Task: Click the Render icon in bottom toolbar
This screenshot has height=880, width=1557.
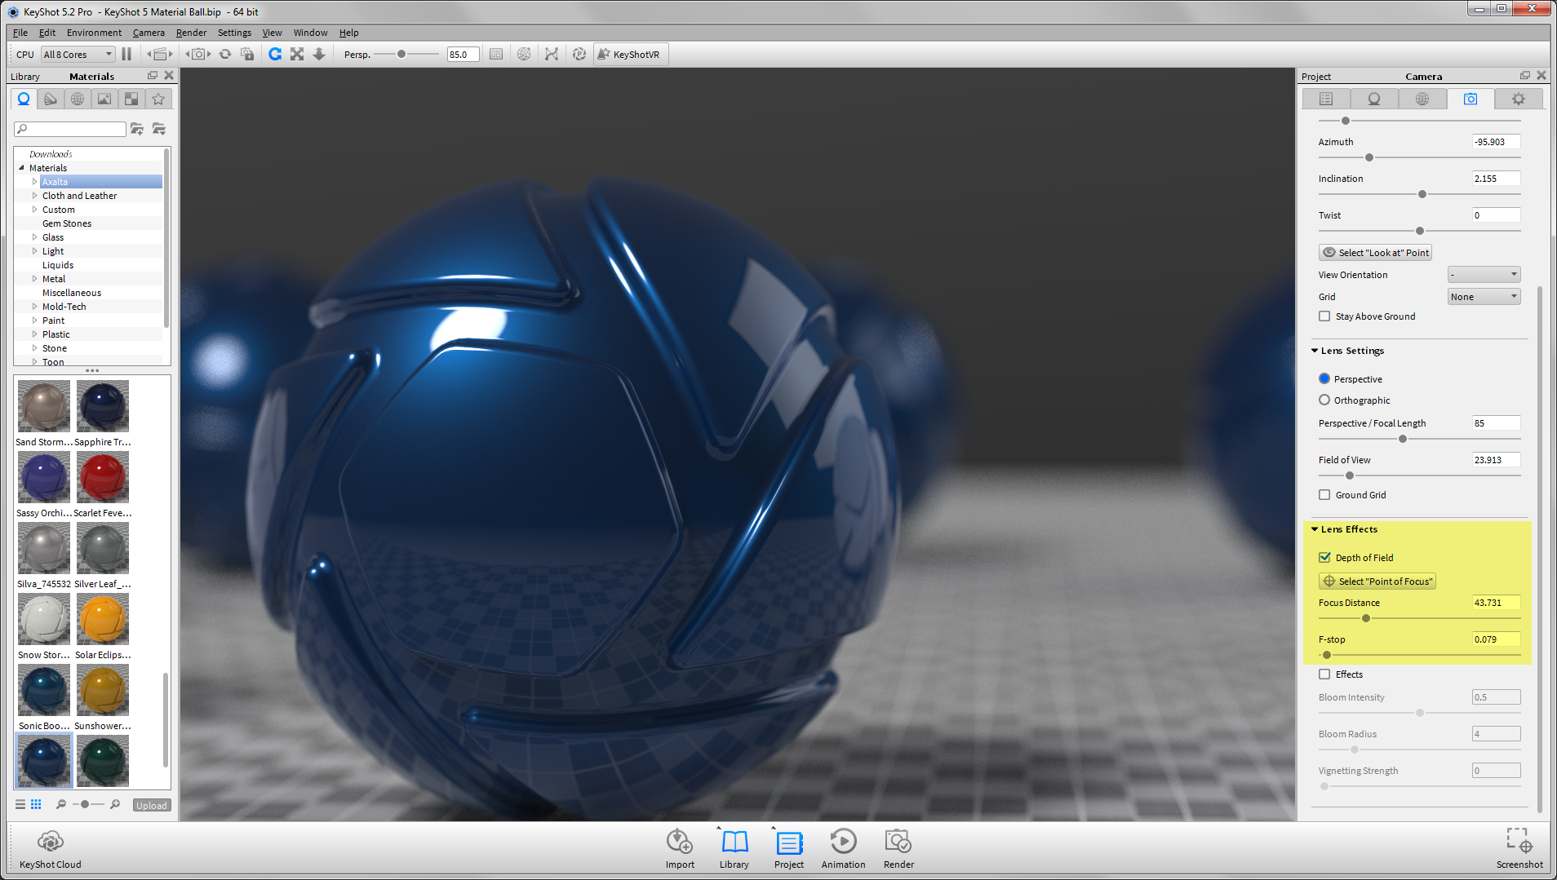Action: pos(898,842)
